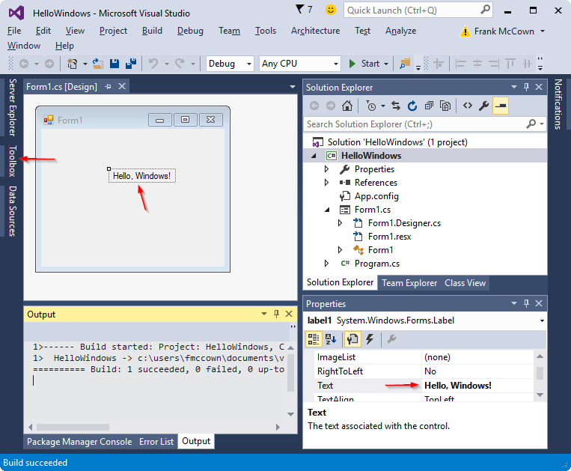Screen dimensions: 571x471
Task: Expand the Program.cs node
Action: point(326,264)
